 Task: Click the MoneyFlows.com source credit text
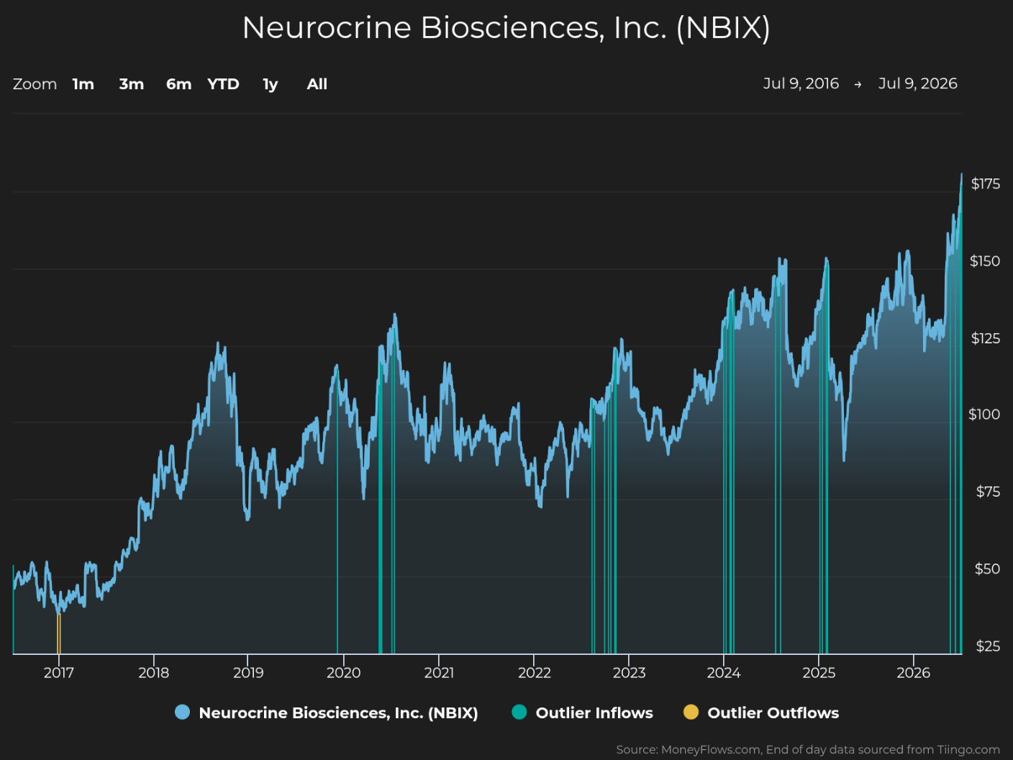pyautogui.click(x=808, y=750)
